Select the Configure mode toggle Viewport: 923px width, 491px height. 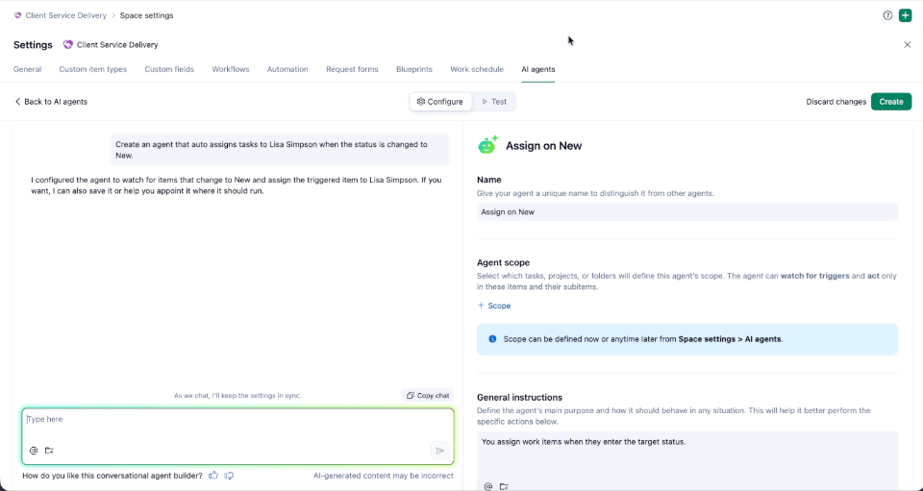coord(441,102)
